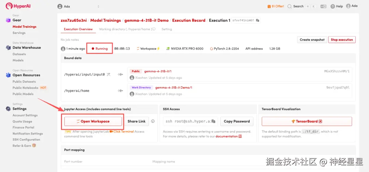Open the Search box in header

[x=301, y=6]
